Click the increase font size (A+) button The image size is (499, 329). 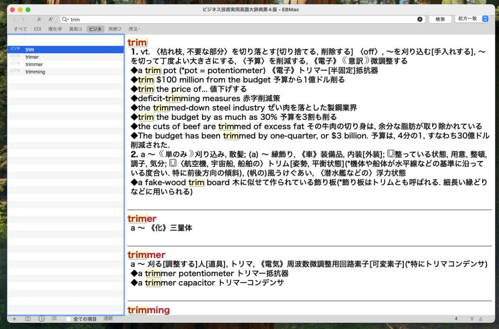[51, 19]
